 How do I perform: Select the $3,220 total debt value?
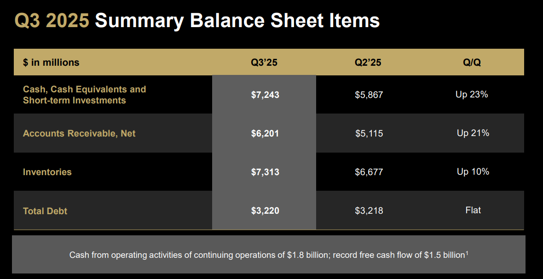pos(265,211)
